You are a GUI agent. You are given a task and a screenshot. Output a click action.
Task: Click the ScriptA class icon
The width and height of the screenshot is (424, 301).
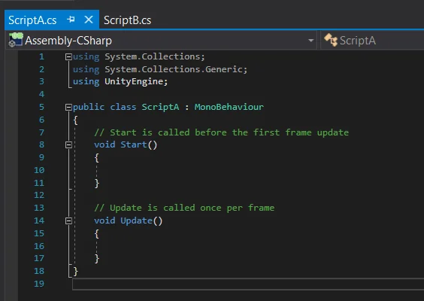click(331, 40)
